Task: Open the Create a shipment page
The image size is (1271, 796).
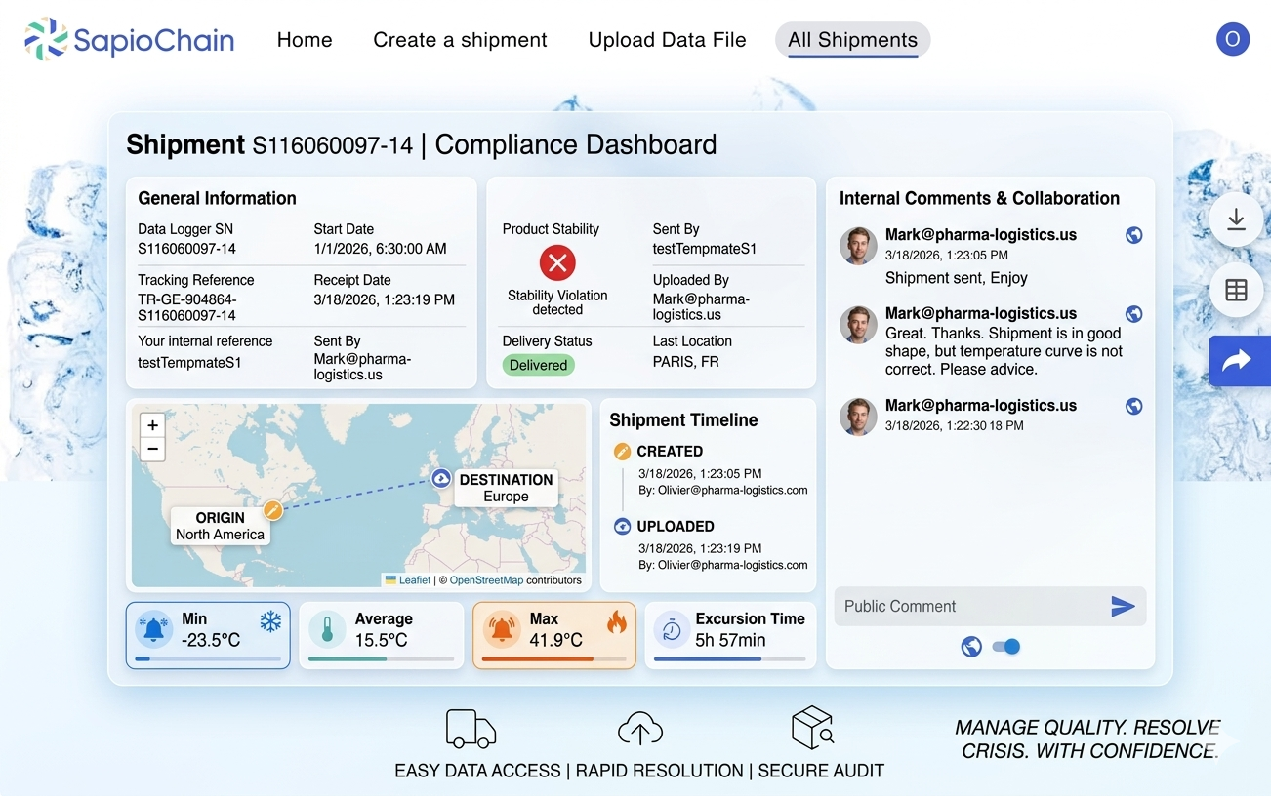Action: coord(460,40)
